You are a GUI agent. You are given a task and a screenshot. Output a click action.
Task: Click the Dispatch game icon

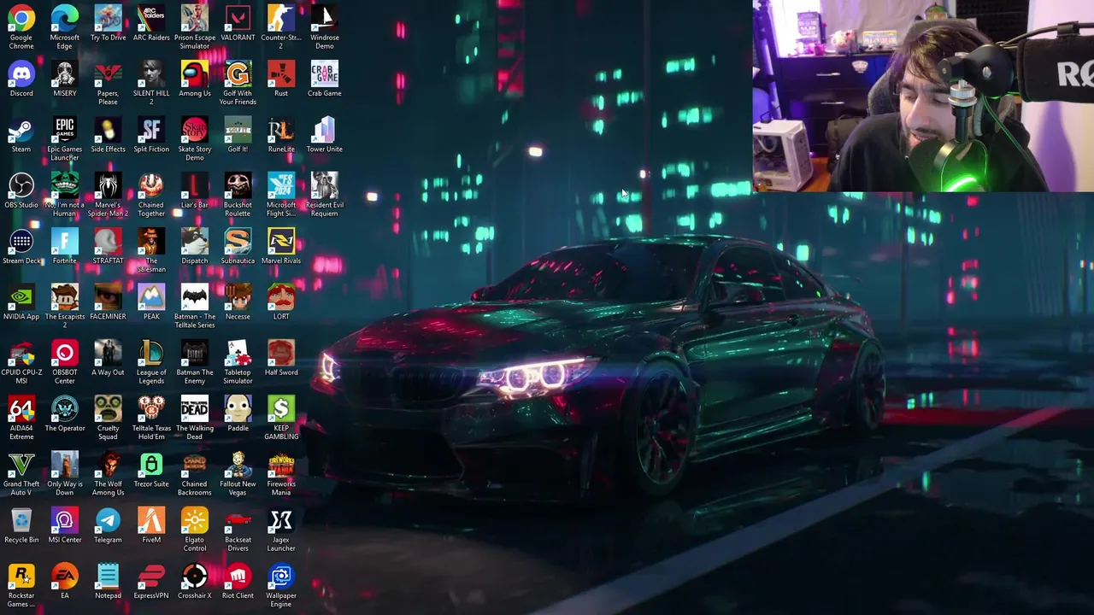(195, 241)
